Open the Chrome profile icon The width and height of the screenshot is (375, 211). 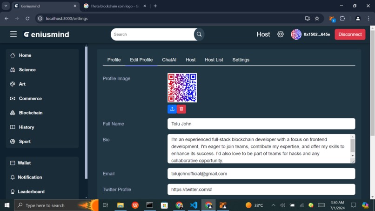(x=358, y=19)
